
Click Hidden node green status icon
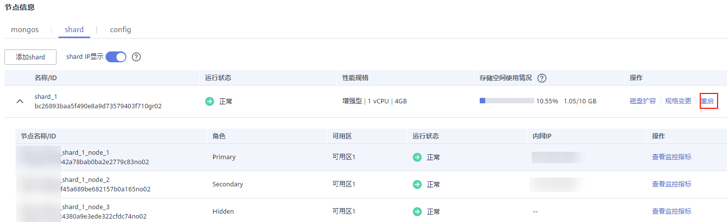pos(417,212)
